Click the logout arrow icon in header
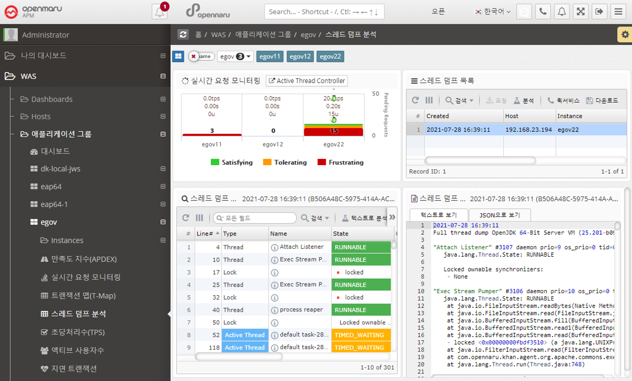This screenshot has height=381, width=632. [599, 12]
